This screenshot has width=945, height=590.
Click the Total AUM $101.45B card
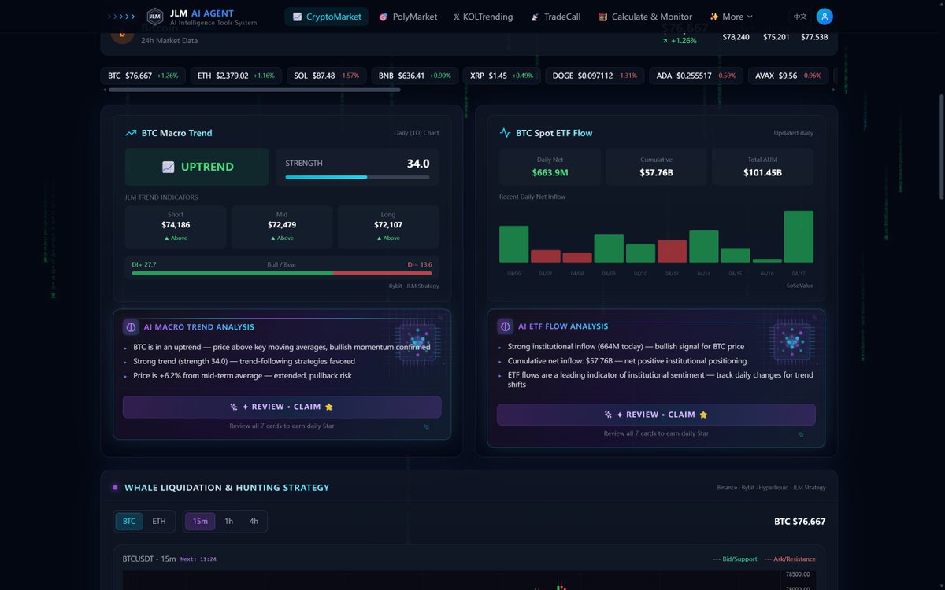point(762,167)
